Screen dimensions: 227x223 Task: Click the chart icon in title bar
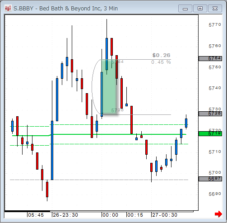coord(8,8)
